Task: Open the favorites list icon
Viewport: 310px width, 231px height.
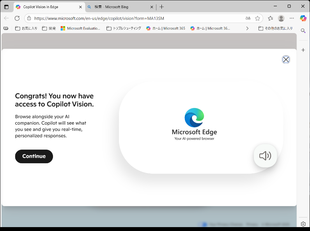Action: pos(271,18)
